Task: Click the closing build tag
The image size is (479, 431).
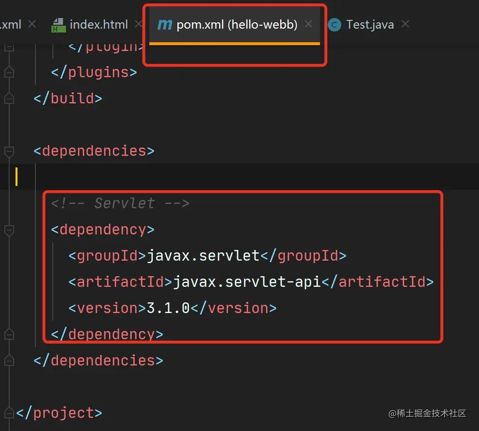Action: click(x=67, y=99)
